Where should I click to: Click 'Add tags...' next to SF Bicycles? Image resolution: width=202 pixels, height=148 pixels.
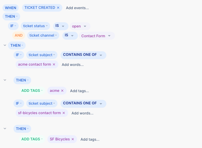pyautogui.click(x=90, y=139)
